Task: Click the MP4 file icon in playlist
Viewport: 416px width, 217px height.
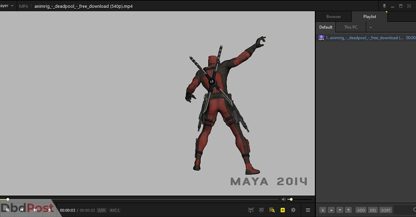Action: pyautogui.click(x=321, y=38)
